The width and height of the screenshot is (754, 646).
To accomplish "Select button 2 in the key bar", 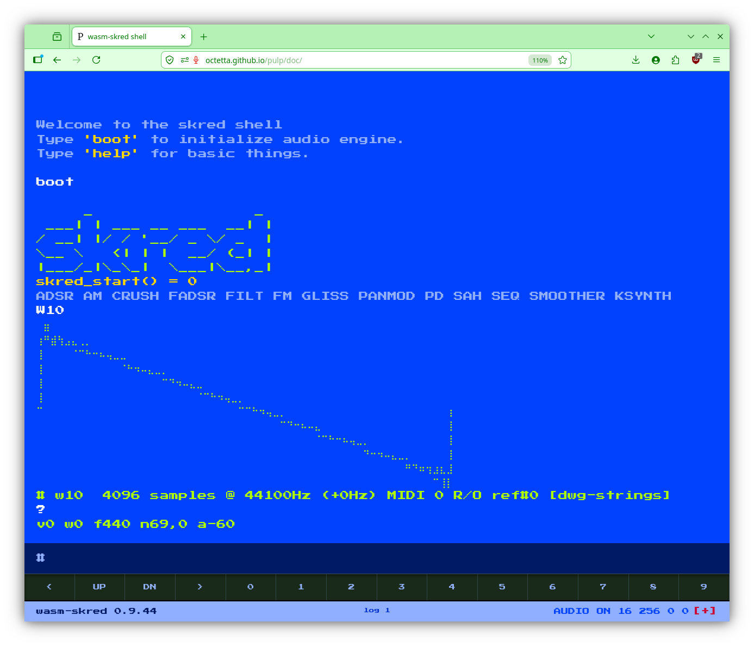I will pyautogui.click(x=351, y=587).
